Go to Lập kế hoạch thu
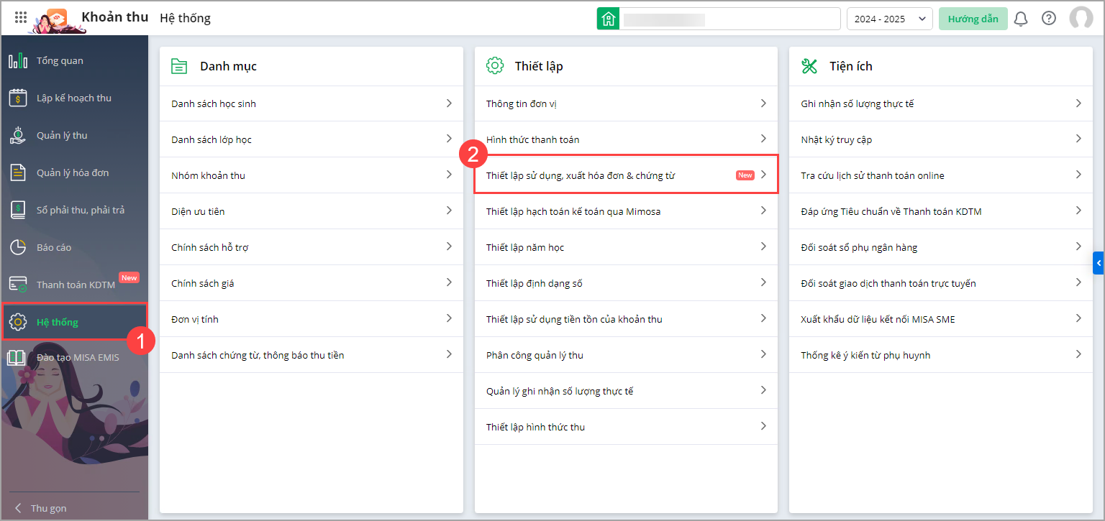 click(73, 98)
